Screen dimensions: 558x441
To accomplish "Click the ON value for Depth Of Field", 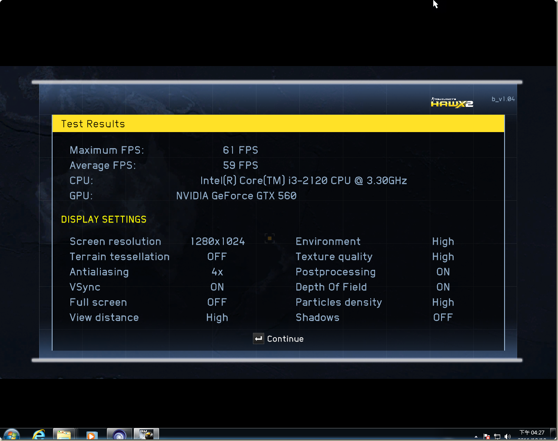I will [x=443, y=287].
